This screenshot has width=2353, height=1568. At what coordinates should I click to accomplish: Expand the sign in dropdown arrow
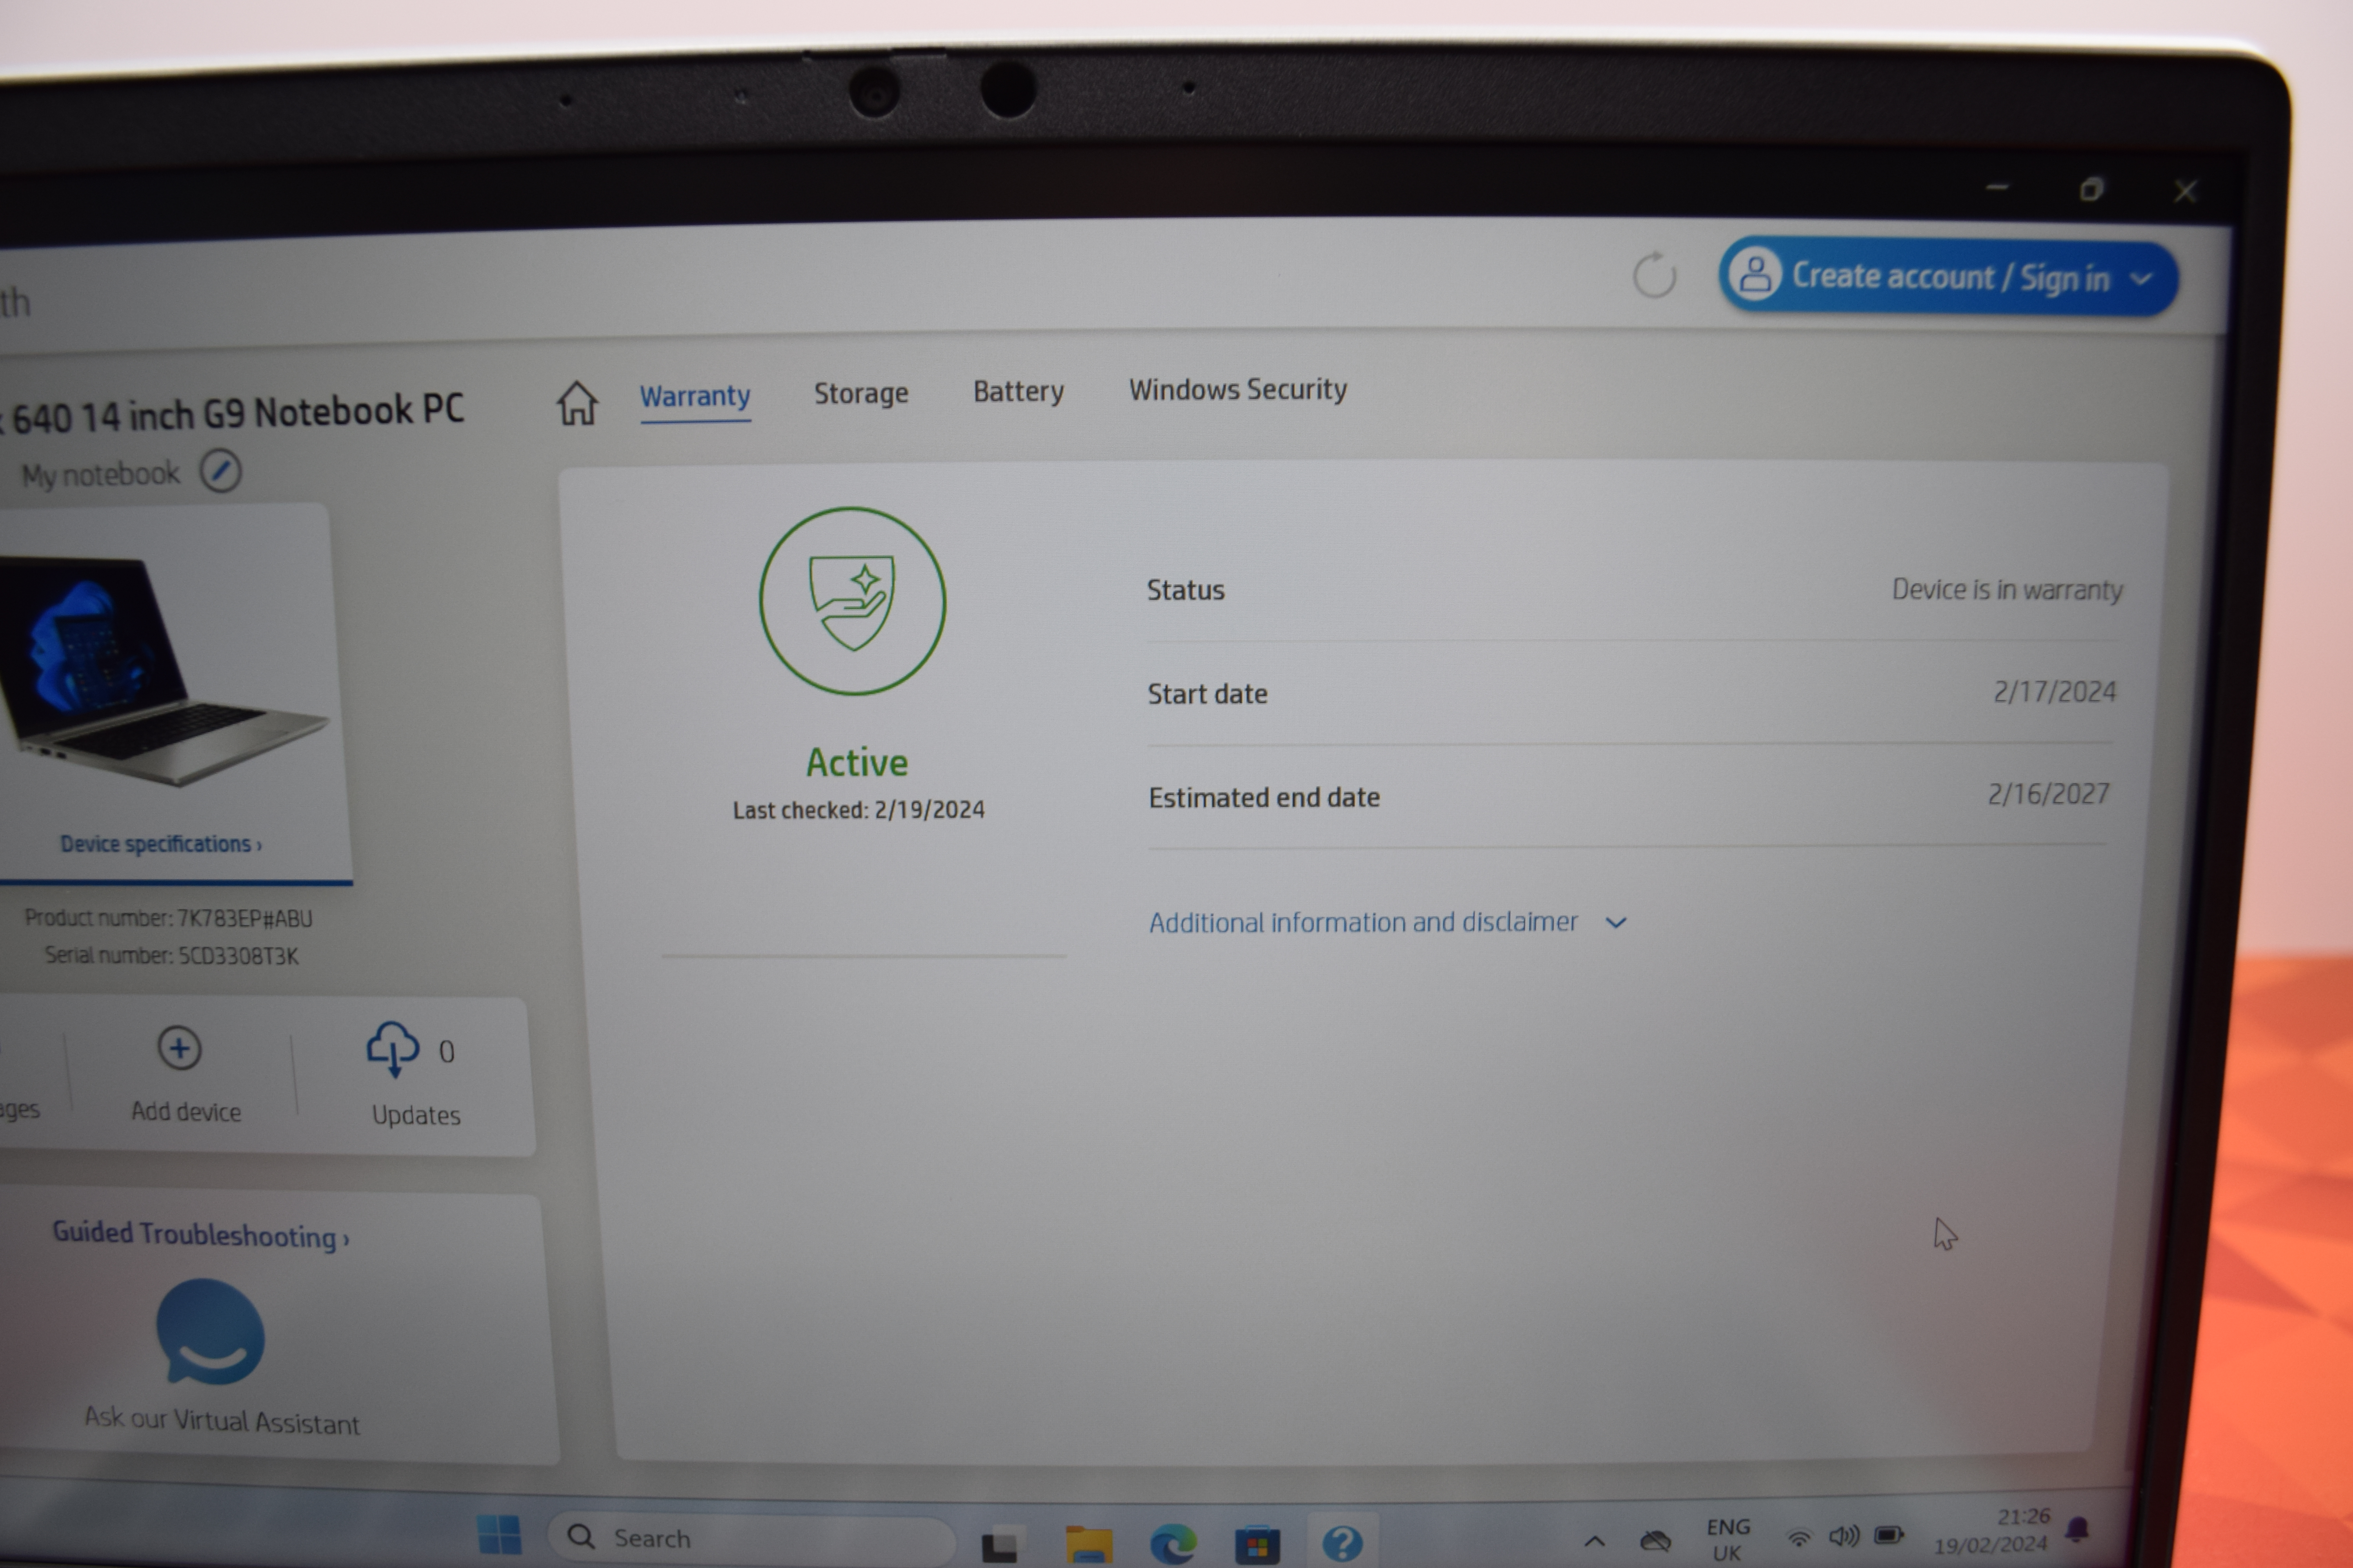(2141, 280)
